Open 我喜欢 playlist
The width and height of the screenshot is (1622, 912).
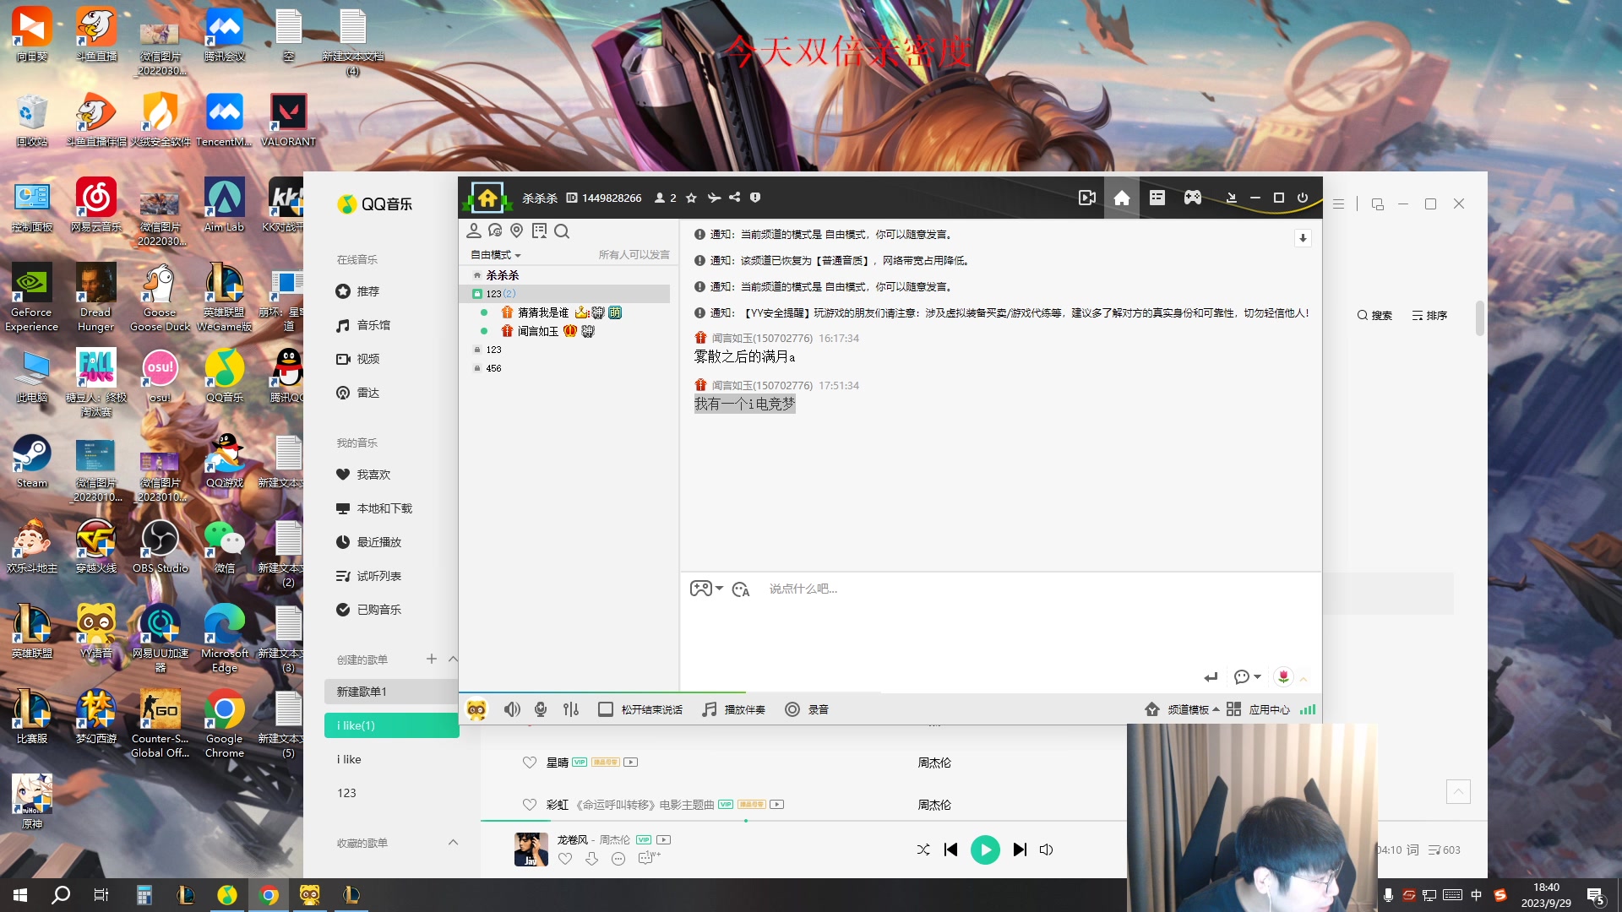coord(363,475)
